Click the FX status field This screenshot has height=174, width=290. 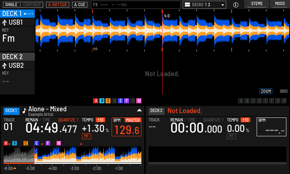click(136, 5)
